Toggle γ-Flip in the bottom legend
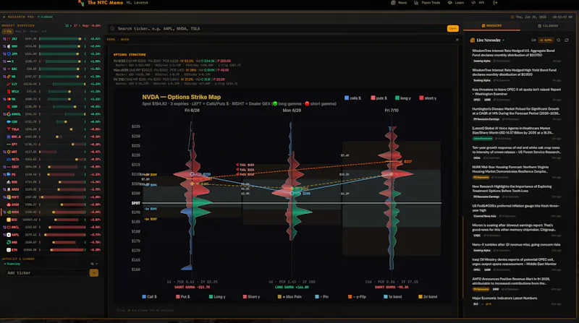The width and height of the screenshot is (579, 323). click(x=357, y=296)
